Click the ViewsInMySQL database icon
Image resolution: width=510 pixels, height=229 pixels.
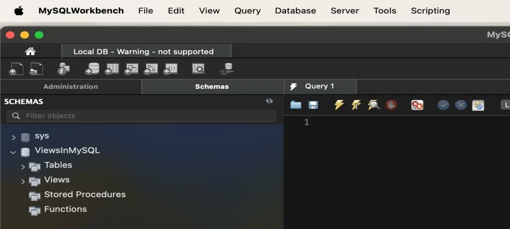coord(25,152)
